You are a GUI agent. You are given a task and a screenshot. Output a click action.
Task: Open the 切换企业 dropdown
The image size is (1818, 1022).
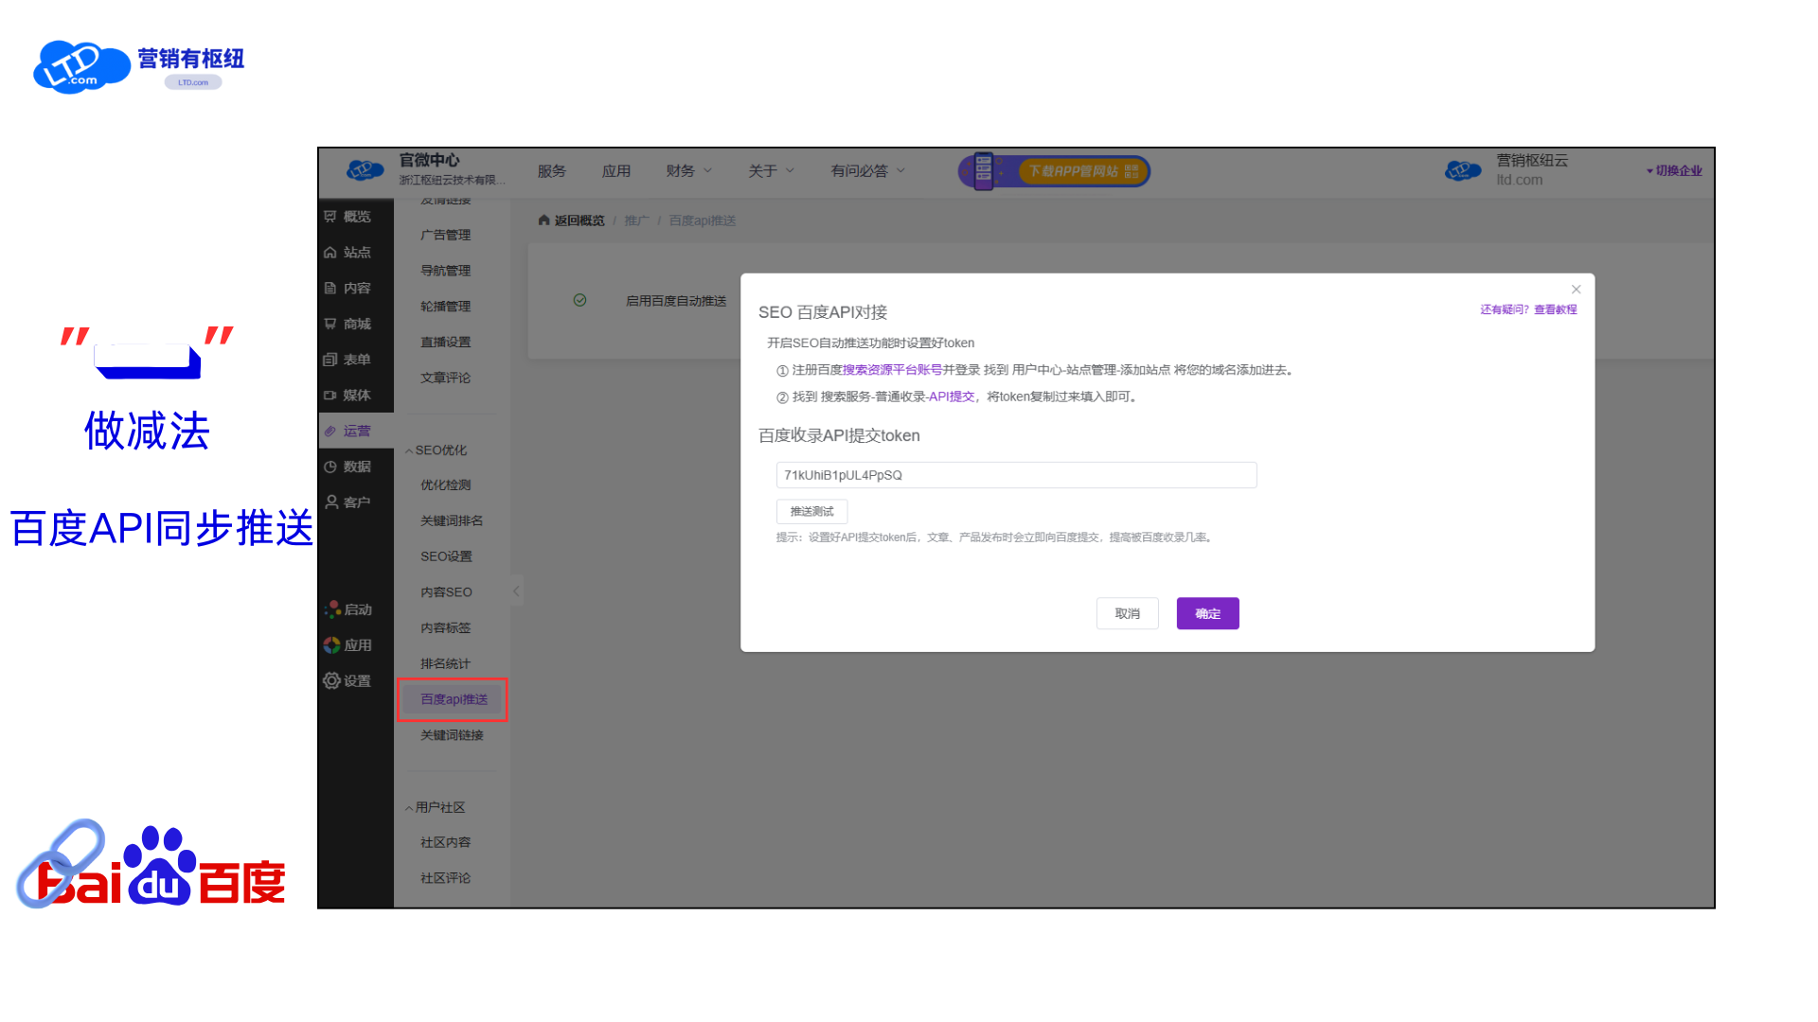[1674, 171]
